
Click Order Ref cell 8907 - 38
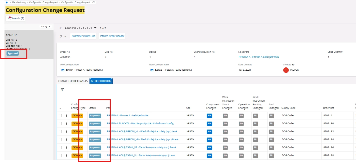328,156
